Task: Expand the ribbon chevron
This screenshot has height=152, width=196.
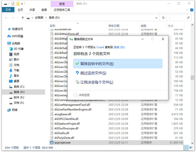Action: (x=187, y=10)
